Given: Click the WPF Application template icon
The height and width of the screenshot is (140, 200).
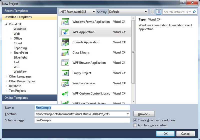Looking at the screenshot, I should pos(65,32).
